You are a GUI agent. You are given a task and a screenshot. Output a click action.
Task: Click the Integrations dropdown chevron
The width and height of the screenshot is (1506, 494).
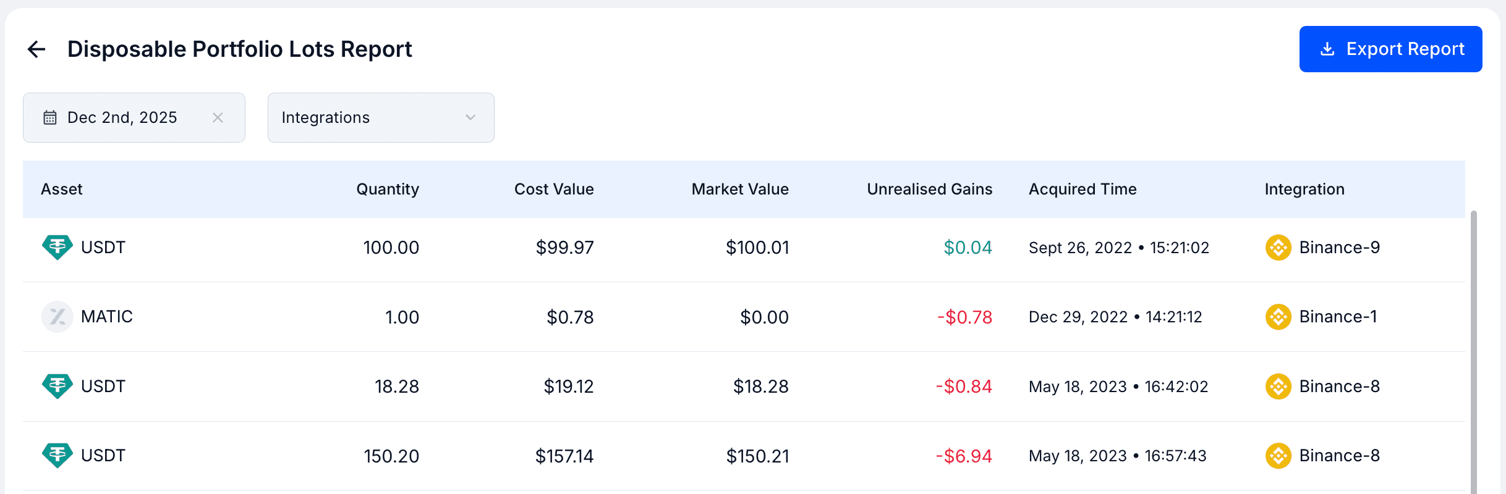(x=470, y=117)
